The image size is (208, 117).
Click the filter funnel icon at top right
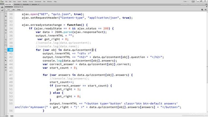[x=207, y=6]
